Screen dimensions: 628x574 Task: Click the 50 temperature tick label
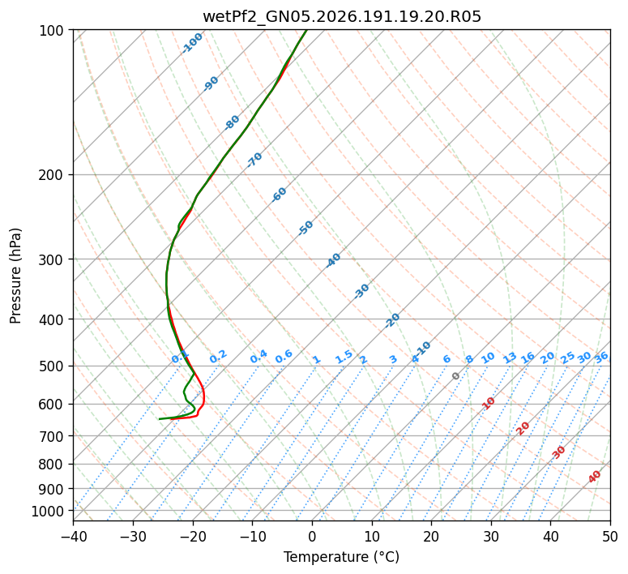click(x=610, y=537)
